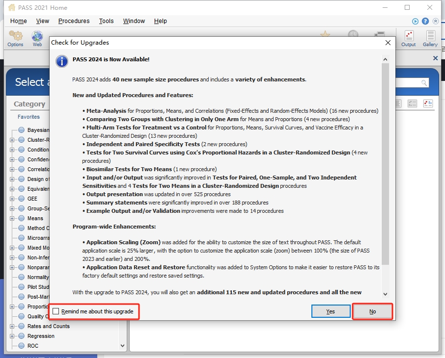Click the PASS house icon in the title bar

12,8
